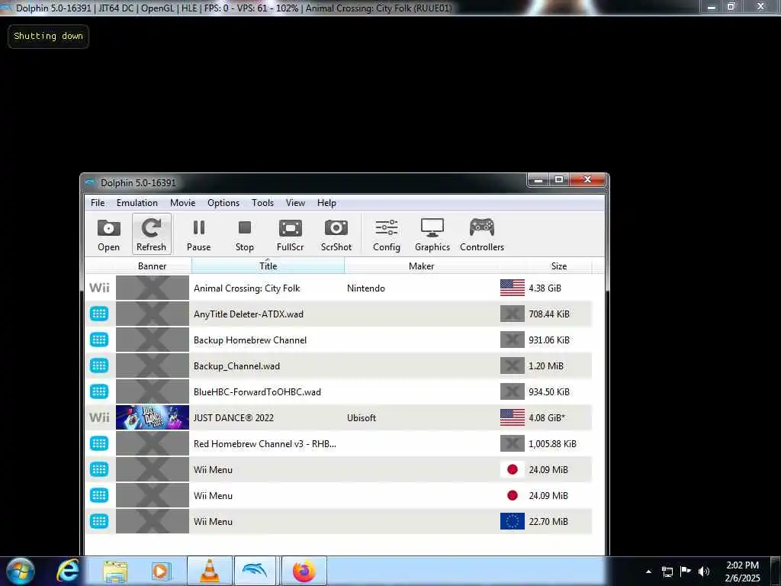The width and height of the screenshot is (781, 586).
Task: Show hidden tray icons arrow
Action: coord(648,572)
